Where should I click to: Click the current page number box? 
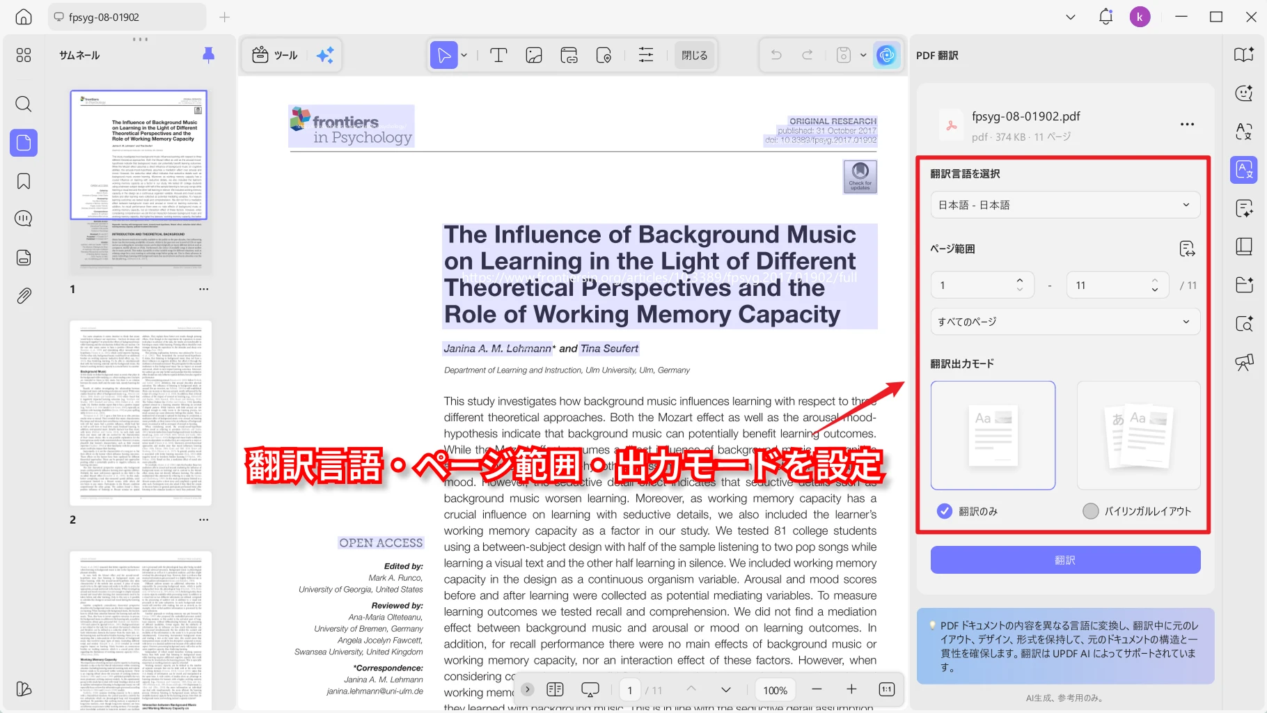pyautogui.click(x=630, y=690)
